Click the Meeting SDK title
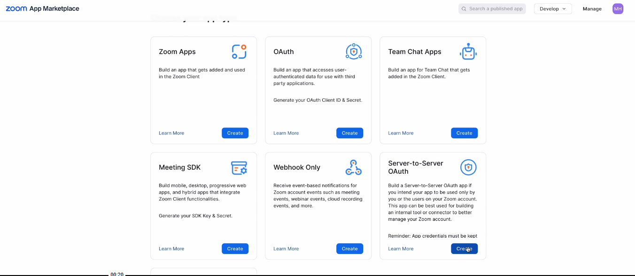 coord(180,167)
